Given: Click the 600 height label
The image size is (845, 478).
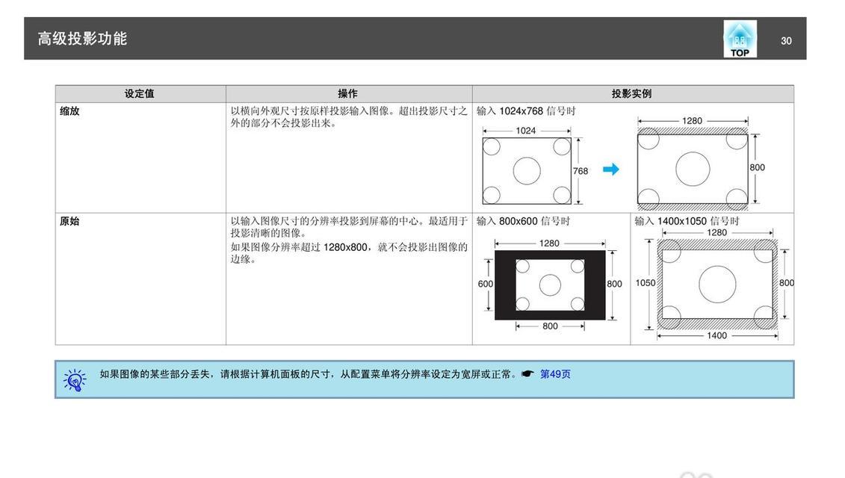Looking at the screenshot, I should coord(485,284).
